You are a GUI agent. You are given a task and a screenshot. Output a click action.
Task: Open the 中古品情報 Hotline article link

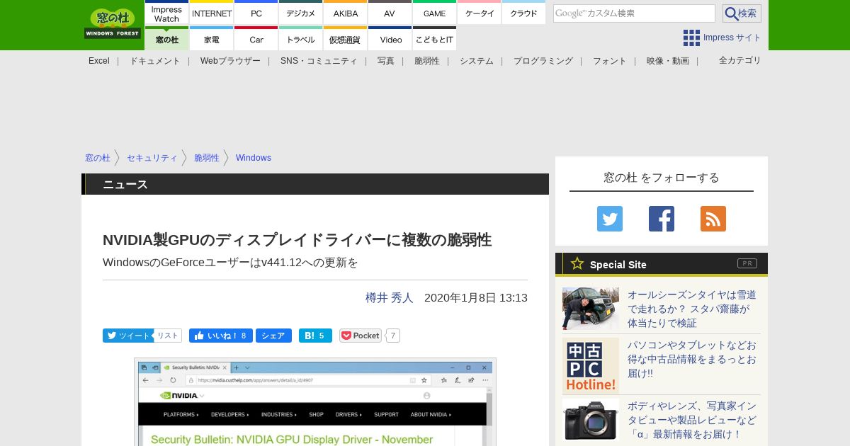click(x=692, y=359)
